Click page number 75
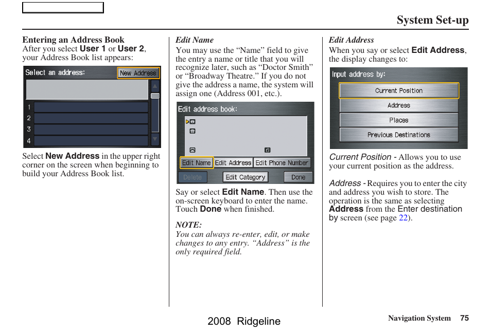The height and width of the screenshot is (335, 491). [464, 318]
